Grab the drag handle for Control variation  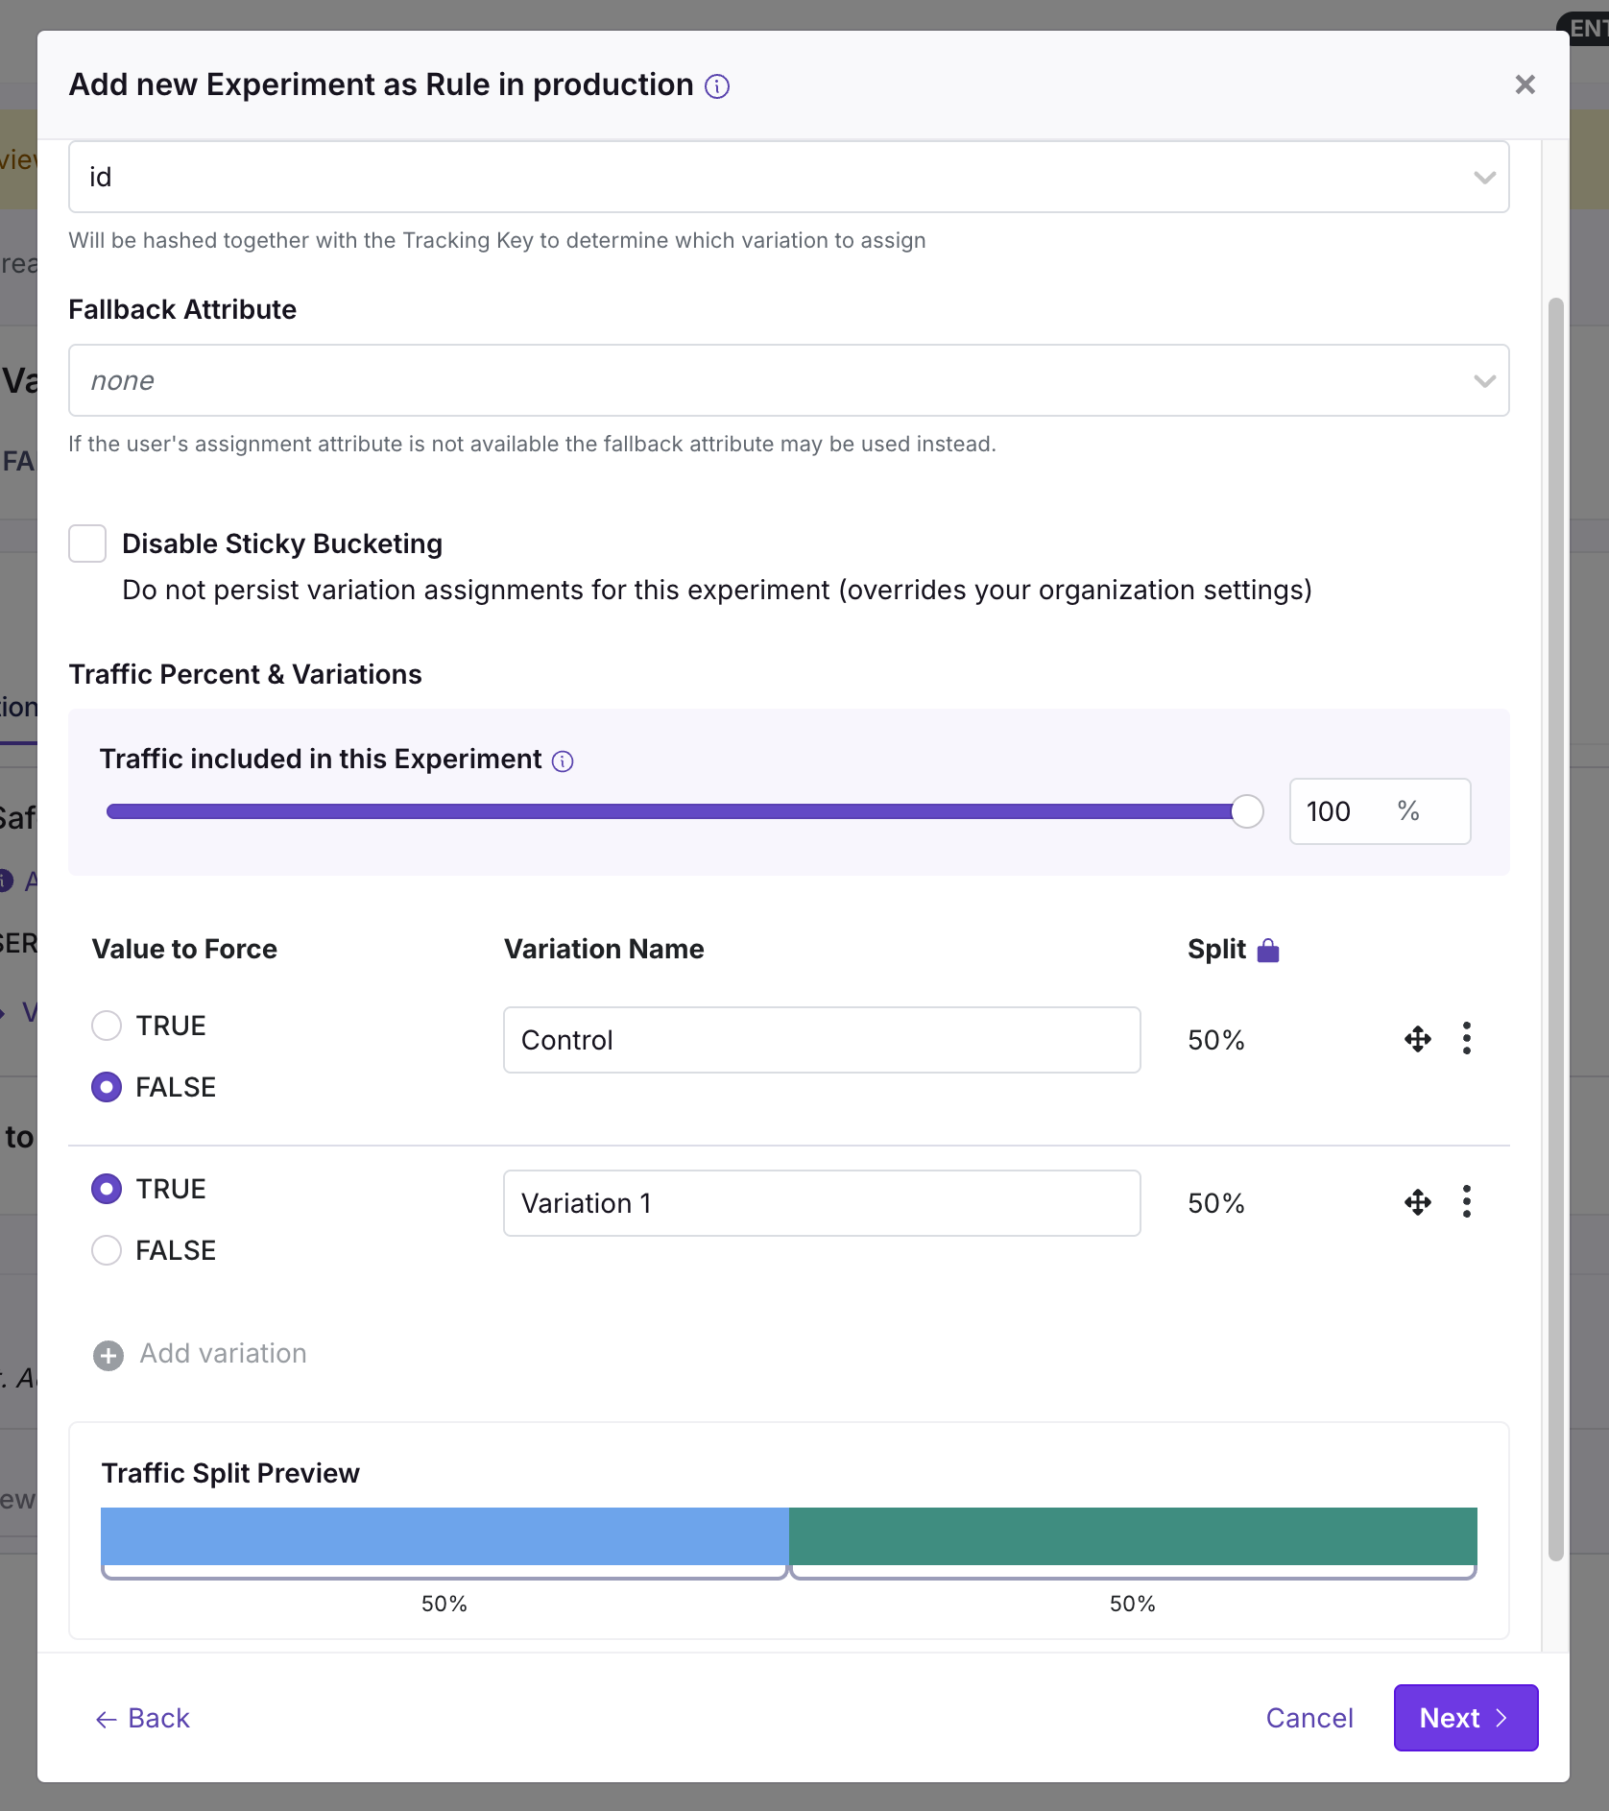click(x=1418, y=1039)
